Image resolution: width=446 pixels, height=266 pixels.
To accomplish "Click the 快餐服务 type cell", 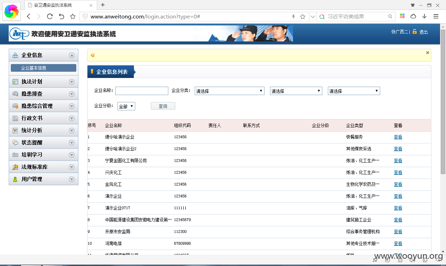I will pyautogui.click(x=354, y=137).
